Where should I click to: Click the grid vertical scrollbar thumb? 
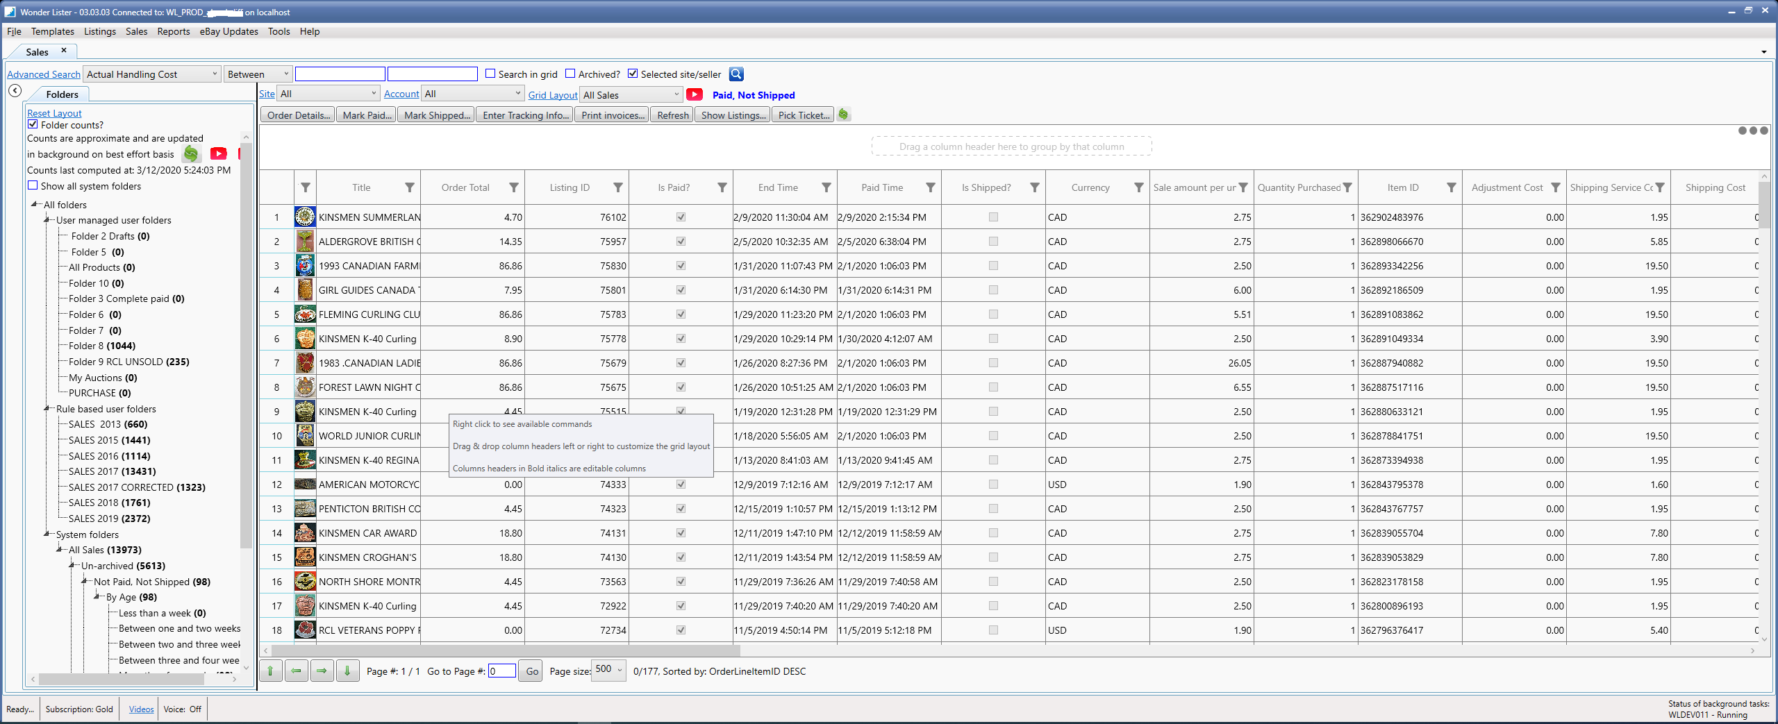1764,206
